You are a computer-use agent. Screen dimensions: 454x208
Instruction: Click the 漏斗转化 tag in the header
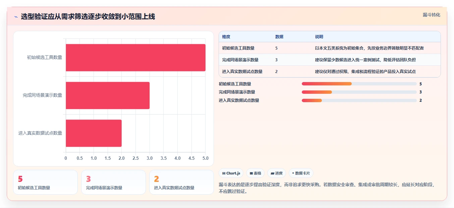click(431, 15)
